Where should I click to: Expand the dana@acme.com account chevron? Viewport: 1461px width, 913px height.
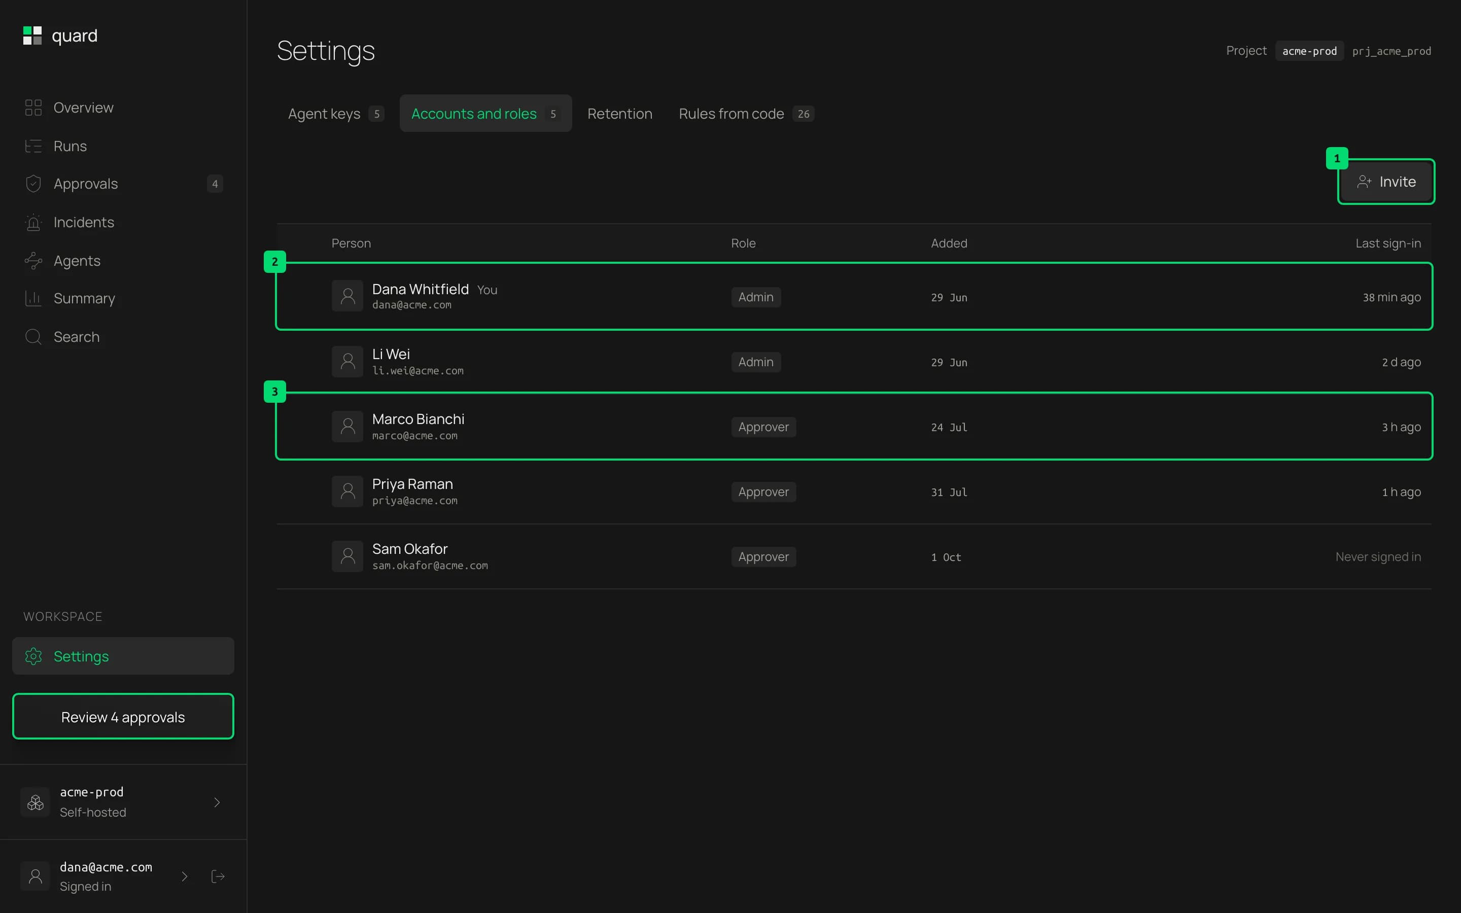[x=185, y=876]
